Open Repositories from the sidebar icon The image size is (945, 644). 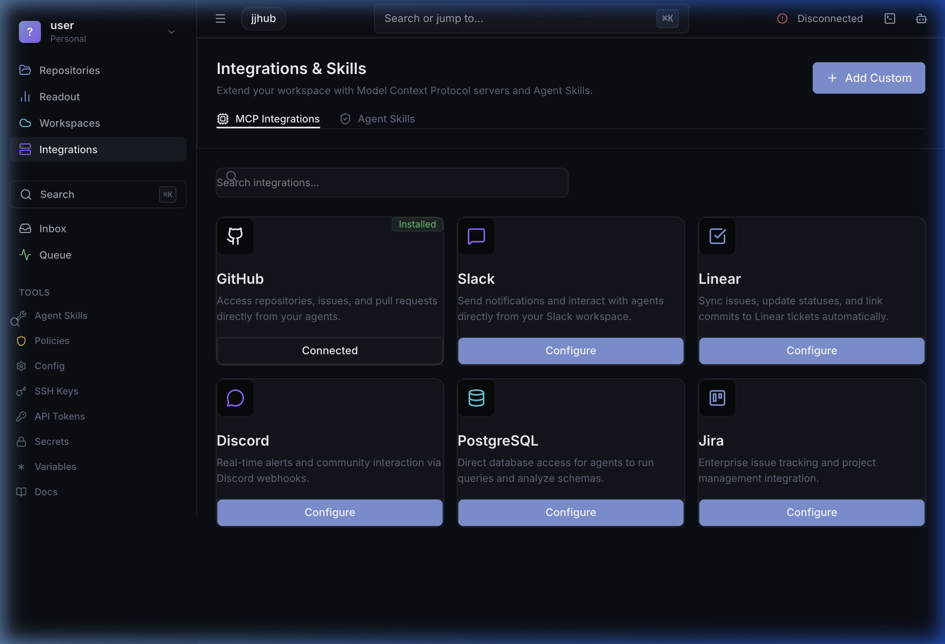coord(25,70)
